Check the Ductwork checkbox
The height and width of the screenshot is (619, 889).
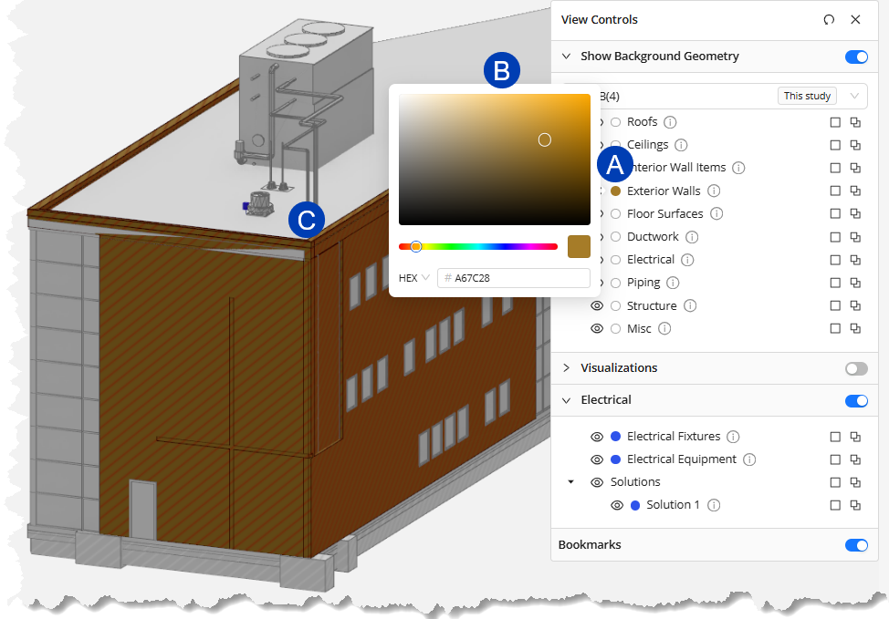tap(835, 237)
